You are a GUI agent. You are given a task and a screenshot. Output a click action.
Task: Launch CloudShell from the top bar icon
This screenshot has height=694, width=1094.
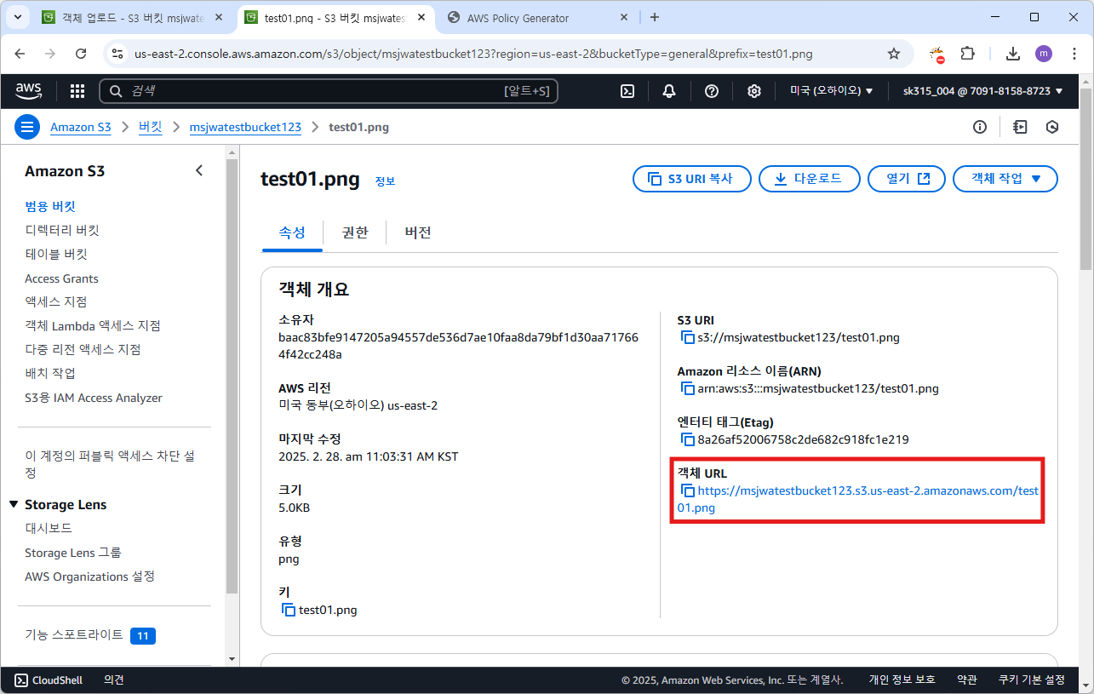click(627, 91)
